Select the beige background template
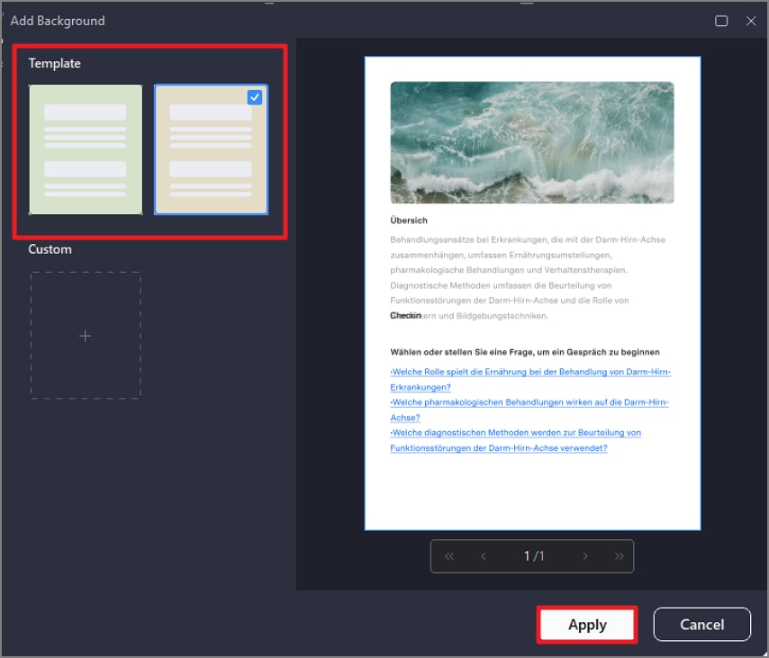Viewport: 769px width, 658px height. coord(211,149)
